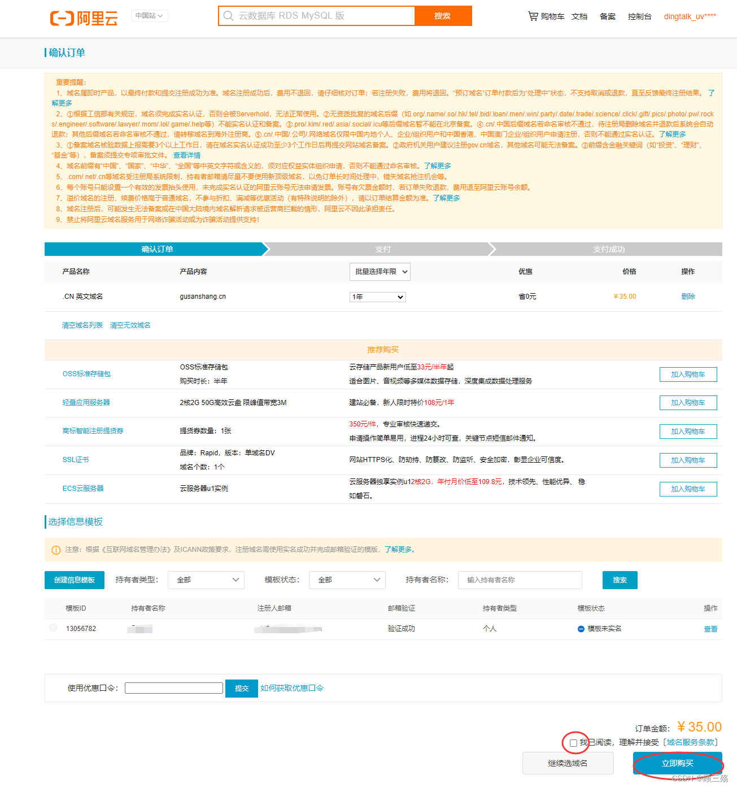Click the orange info icon in the notice bar
The image size is (737, 788).
pos(56,550)
